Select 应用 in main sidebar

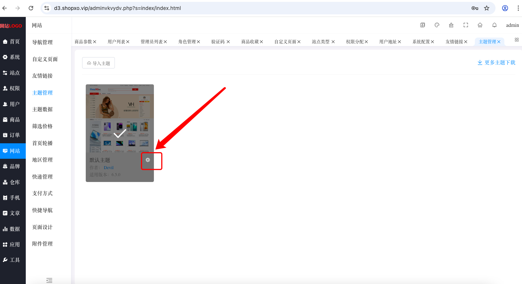click(13, 245)
